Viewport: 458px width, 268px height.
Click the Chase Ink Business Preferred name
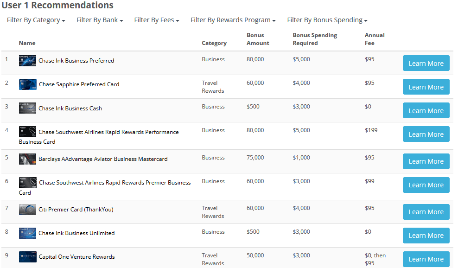(76, 60)
